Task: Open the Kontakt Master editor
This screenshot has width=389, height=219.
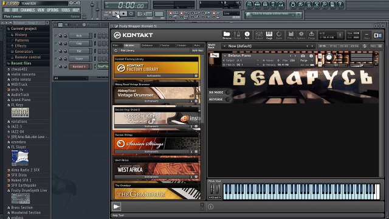Action: pyautogui.click(x=237, y=35)
